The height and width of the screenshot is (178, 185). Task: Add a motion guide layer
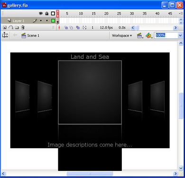[11, 28]
